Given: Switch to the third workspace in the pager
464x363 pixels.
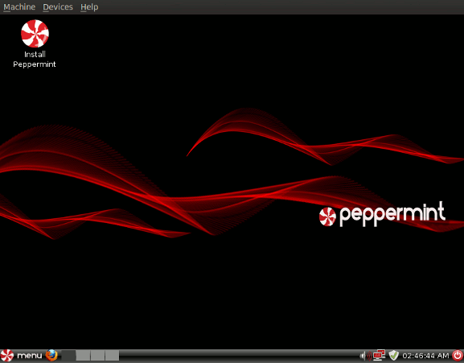Looking at the screenshot, I should 97,355.
